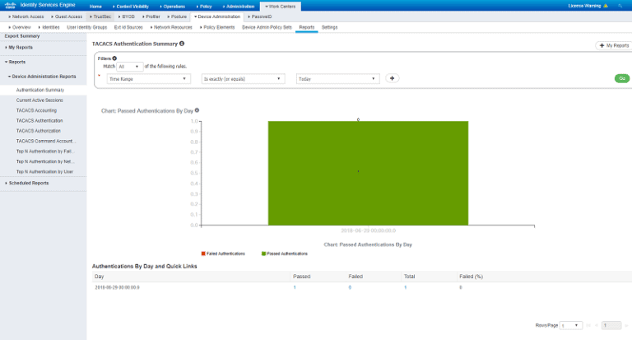The width and height of the screenshot is (632, 340).
Task: Select Top N Authentication by Fail report
Action: tap(45, 151)
